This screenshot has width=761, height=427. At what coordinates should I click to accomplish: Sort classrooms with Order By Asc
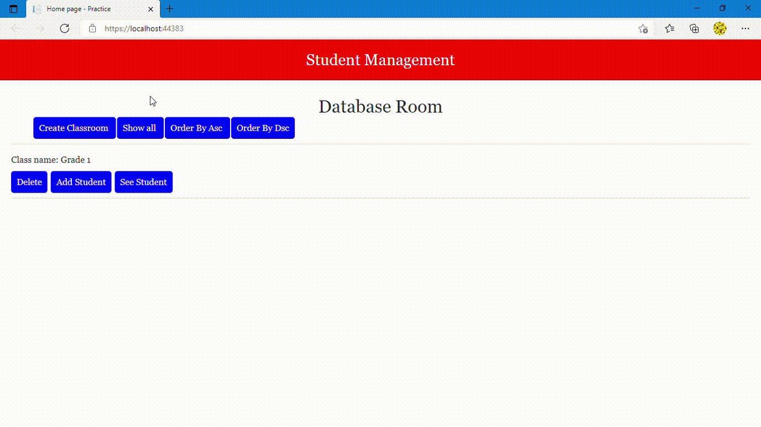tap(197, 128)
